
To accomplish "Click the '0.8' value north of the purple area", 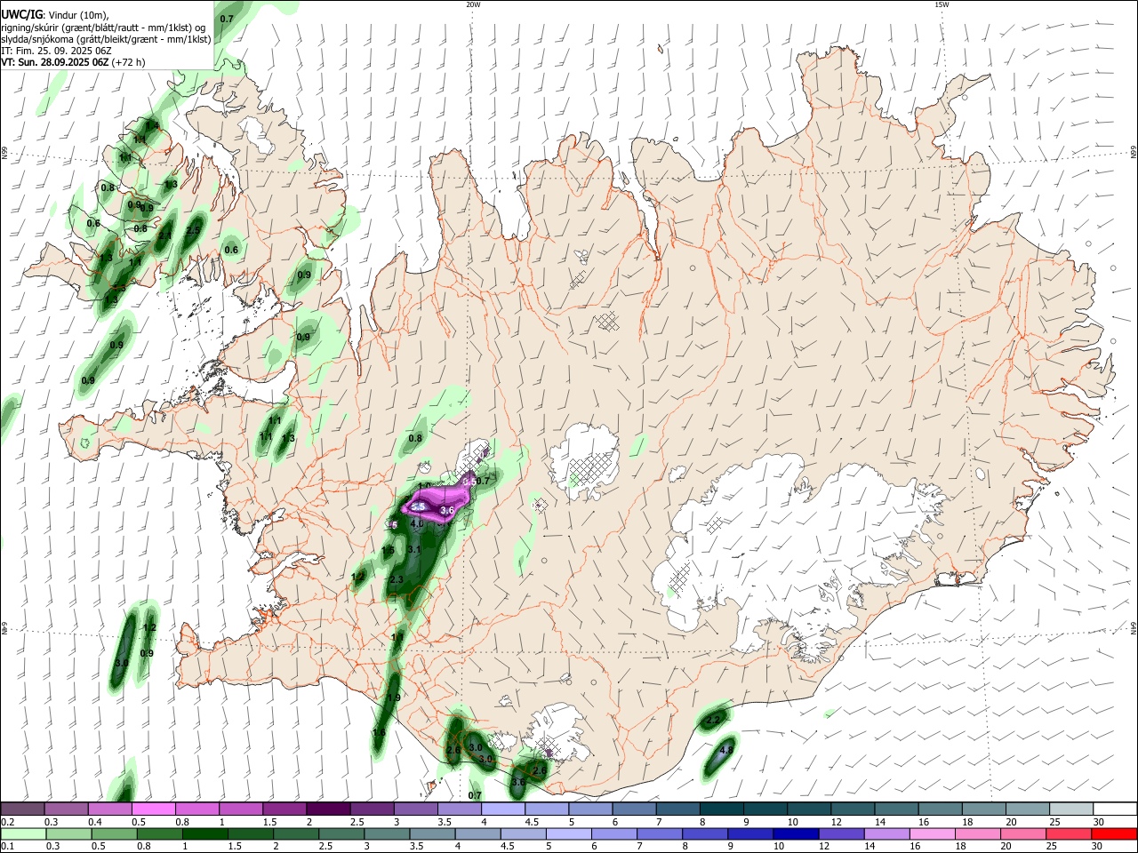I will point(415,438).
